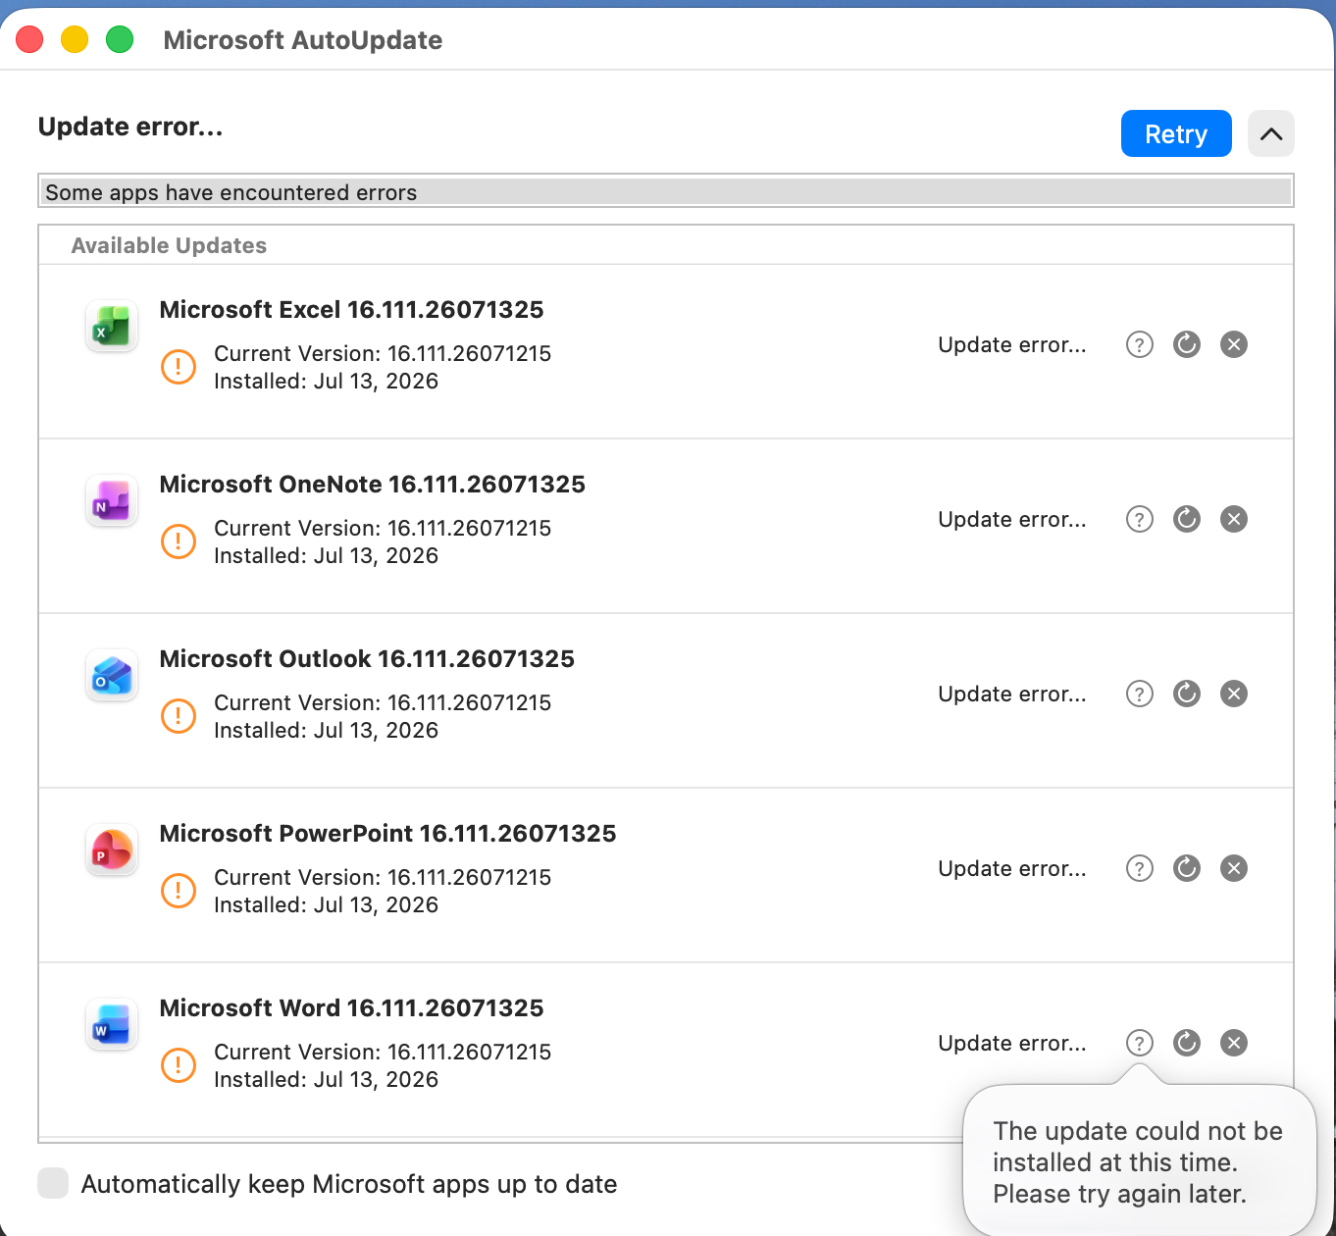The height and width of the screenshot is (1236, 1336).
Task: Zoom the window with the green button
Action: 120,39
